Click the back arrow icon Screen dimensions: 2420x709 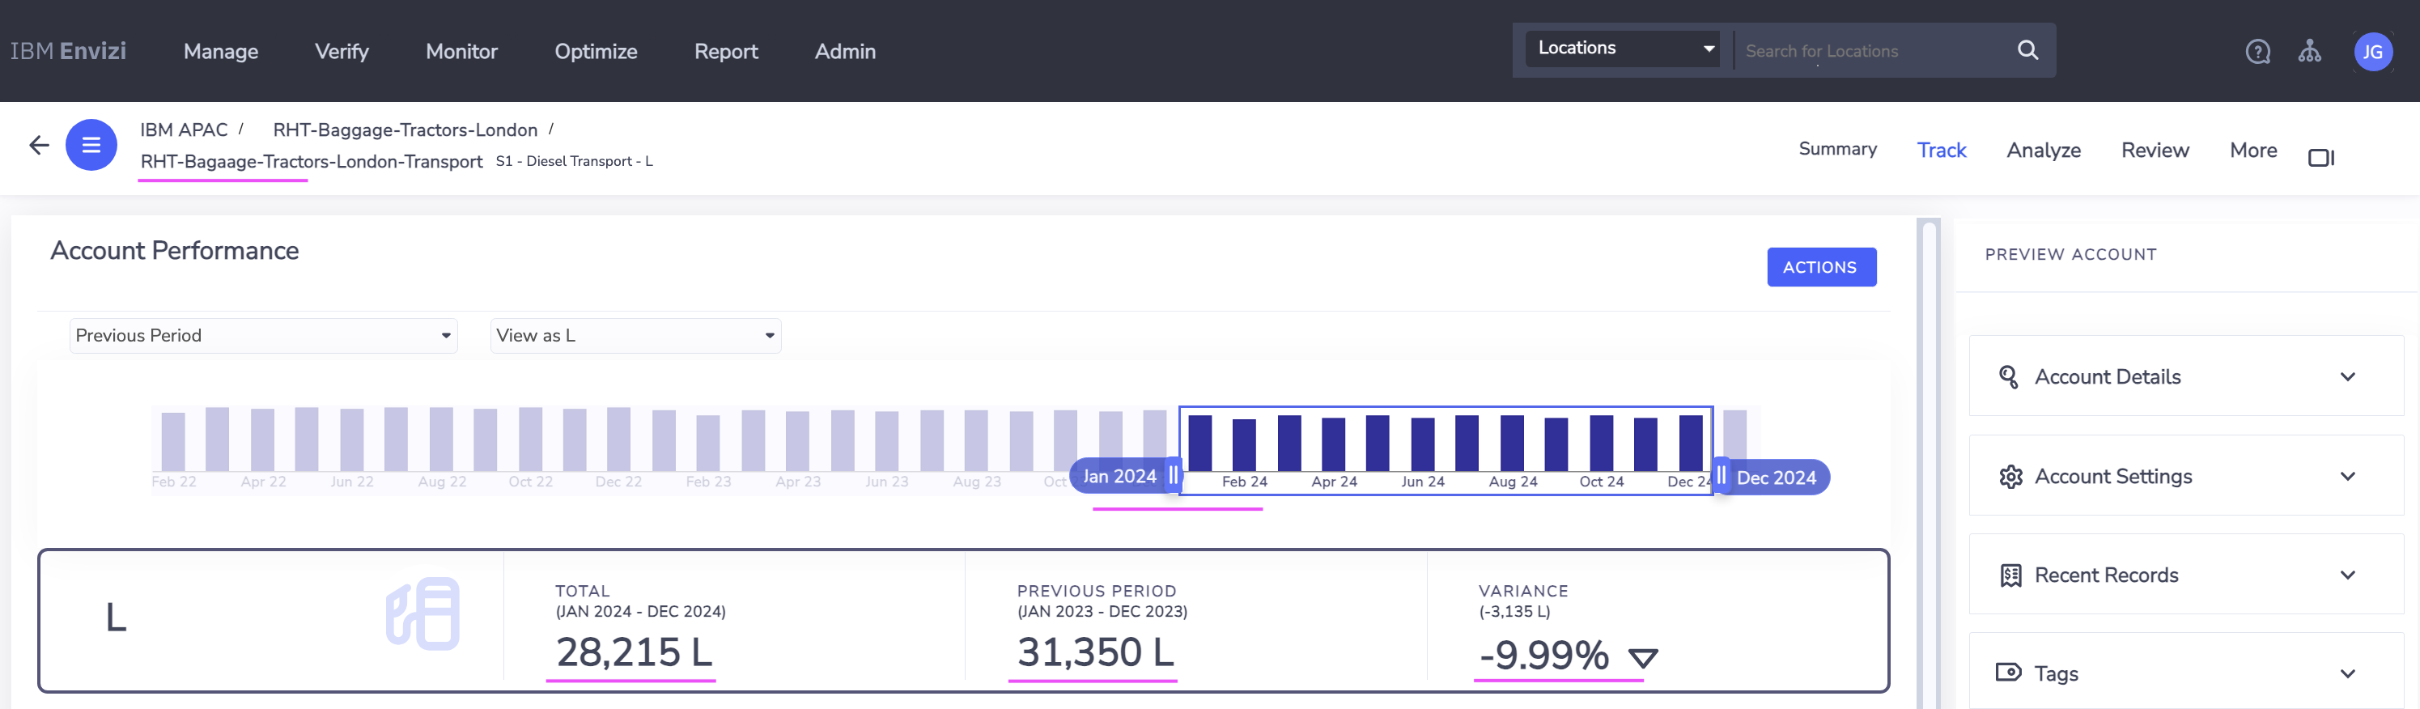pos(39,145)
